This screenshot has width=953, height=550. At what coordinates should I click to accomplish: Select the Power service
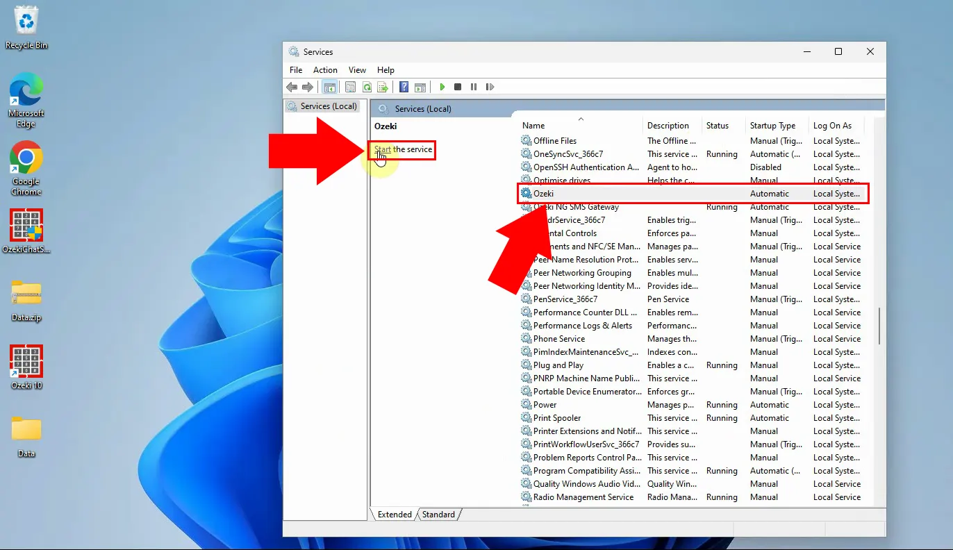point(545,405)
